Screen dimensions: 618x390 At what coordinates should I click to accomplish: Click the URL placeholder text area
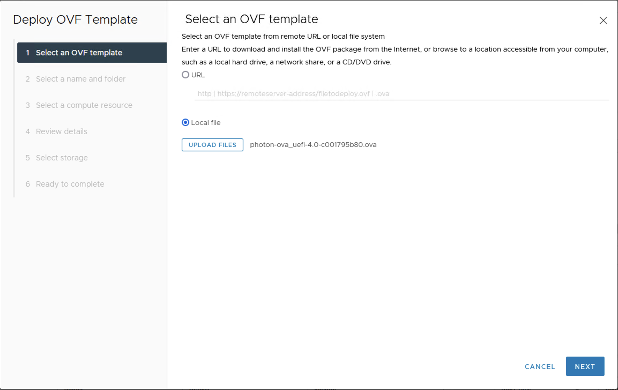pos(293,94)
